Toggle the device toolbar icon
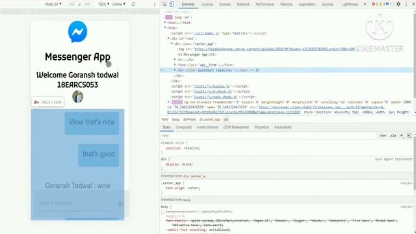 pyautogui.click(x=172, y=4)
